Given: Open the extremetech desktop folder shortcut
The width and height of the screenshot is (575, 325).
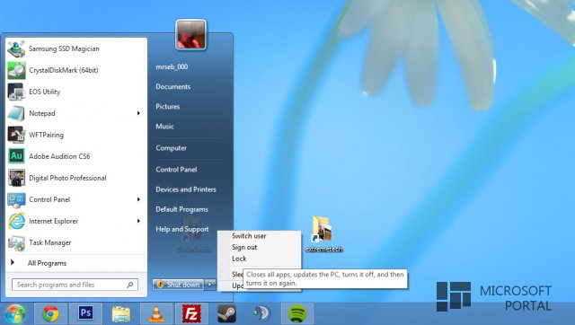Looking at the screenshot, I should pos(323,234).
